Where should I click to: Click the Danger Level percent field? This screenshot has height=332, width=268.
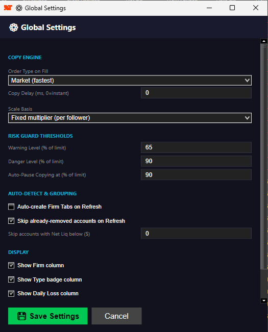click(x=196, y=161)
